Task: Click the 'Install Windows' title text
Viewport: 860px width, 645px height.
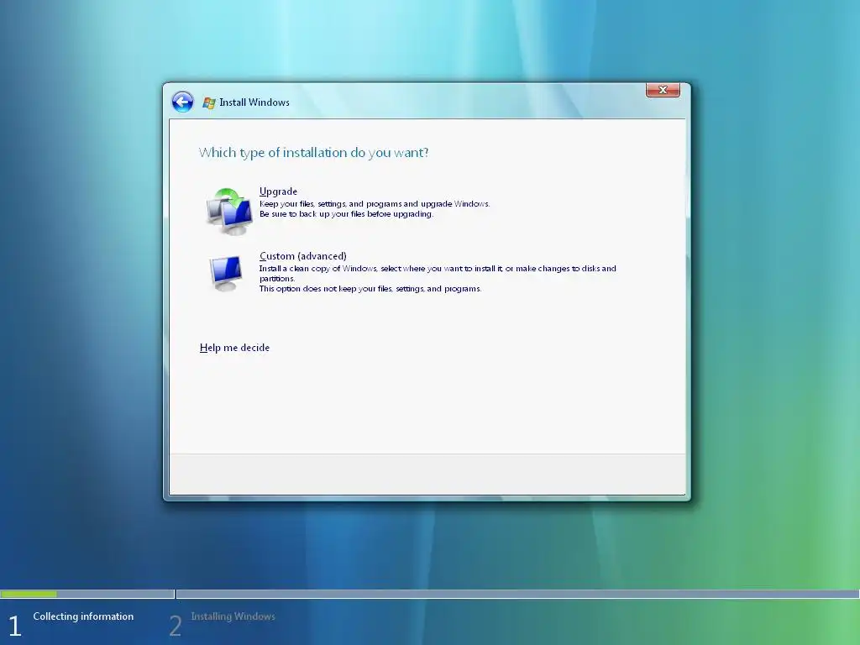Action: [x=254, y=102]
